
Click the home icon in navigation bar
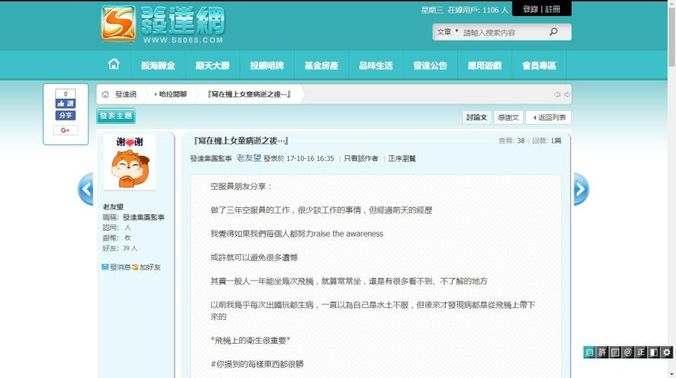pos(114,64)
